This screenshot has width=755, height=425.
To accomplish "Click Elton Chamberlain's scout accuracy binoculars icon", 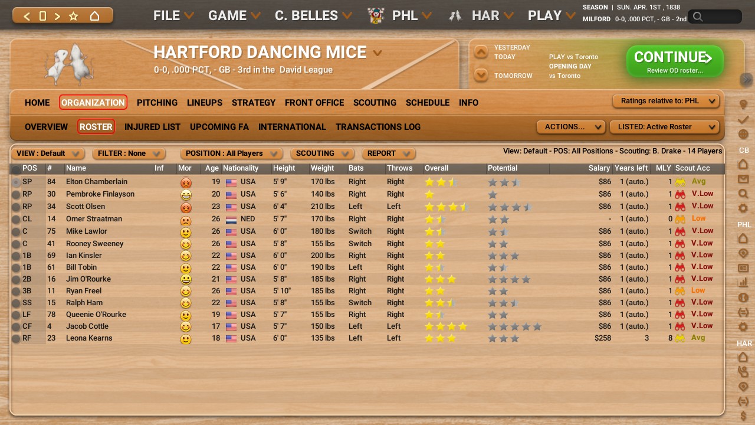I will click(x=681, y=182).
